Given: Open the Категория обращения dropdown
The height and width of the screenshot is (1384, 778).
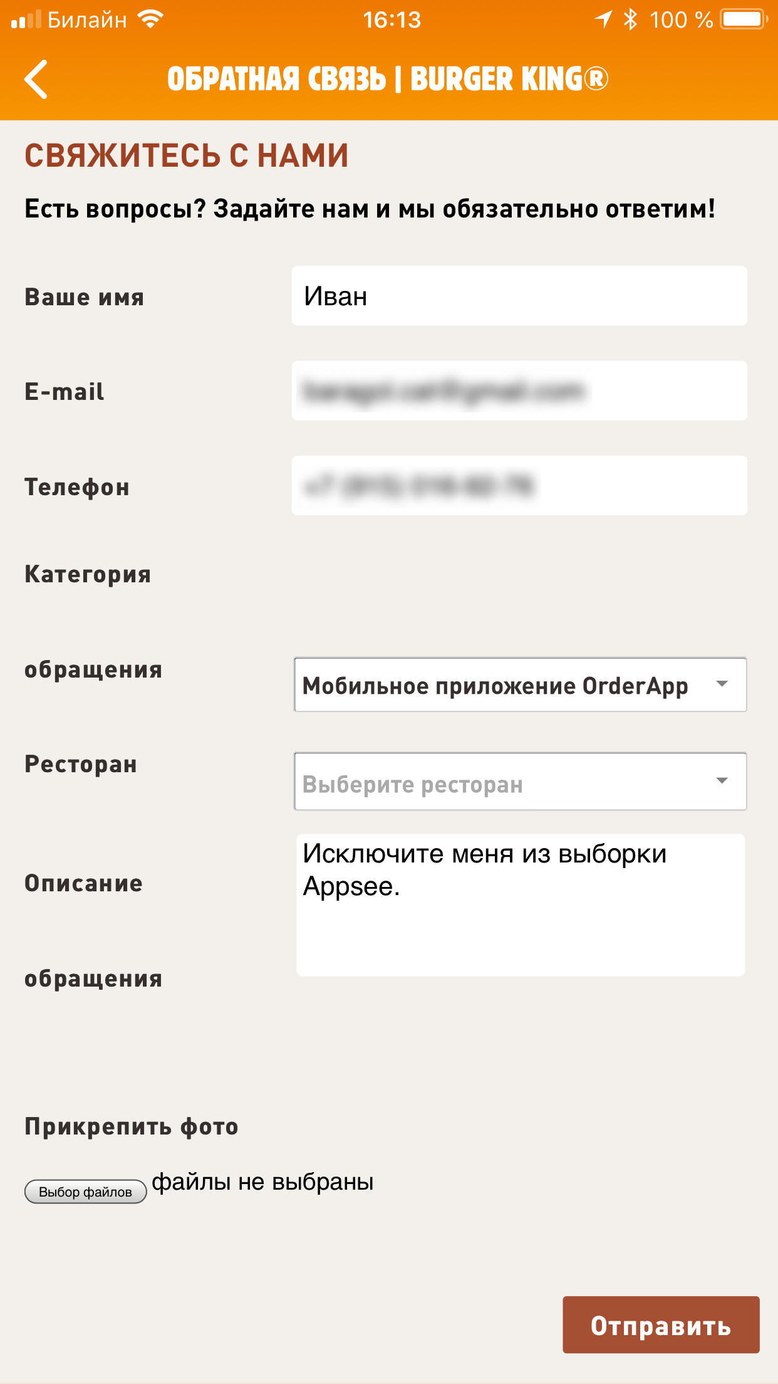Looking at the screenshot, I should (x=521, y=684).
